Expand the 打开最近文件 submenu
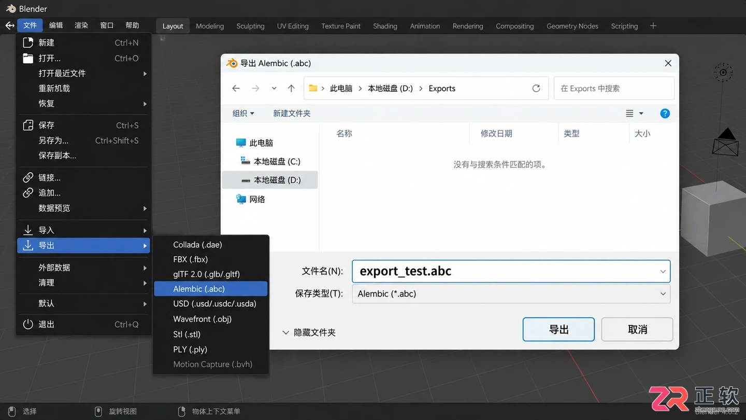Viewport: 746px width, 420px height. coord(84,74)
